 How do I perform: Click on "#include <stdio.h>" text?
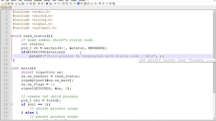click(x=32, y=12)
